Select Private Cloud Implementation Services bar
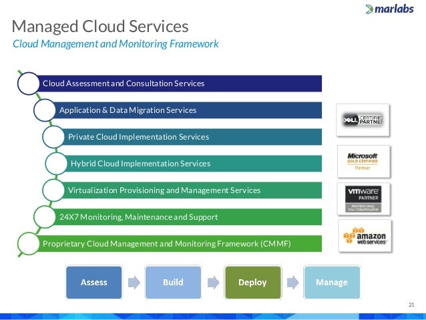This screenshot has height=320, width=426. (x=188, y=137)
